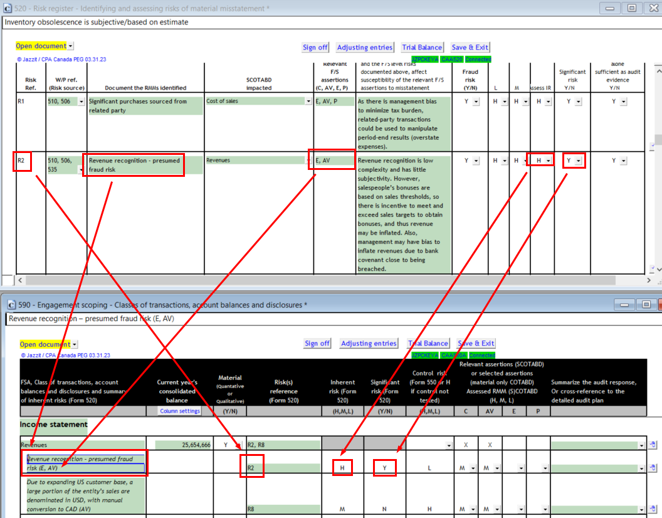Click the app icon in the 590 Engagement scoping title bar
Image resolution: width=662 pixels, height=518 pixels.
pos(13,305)
